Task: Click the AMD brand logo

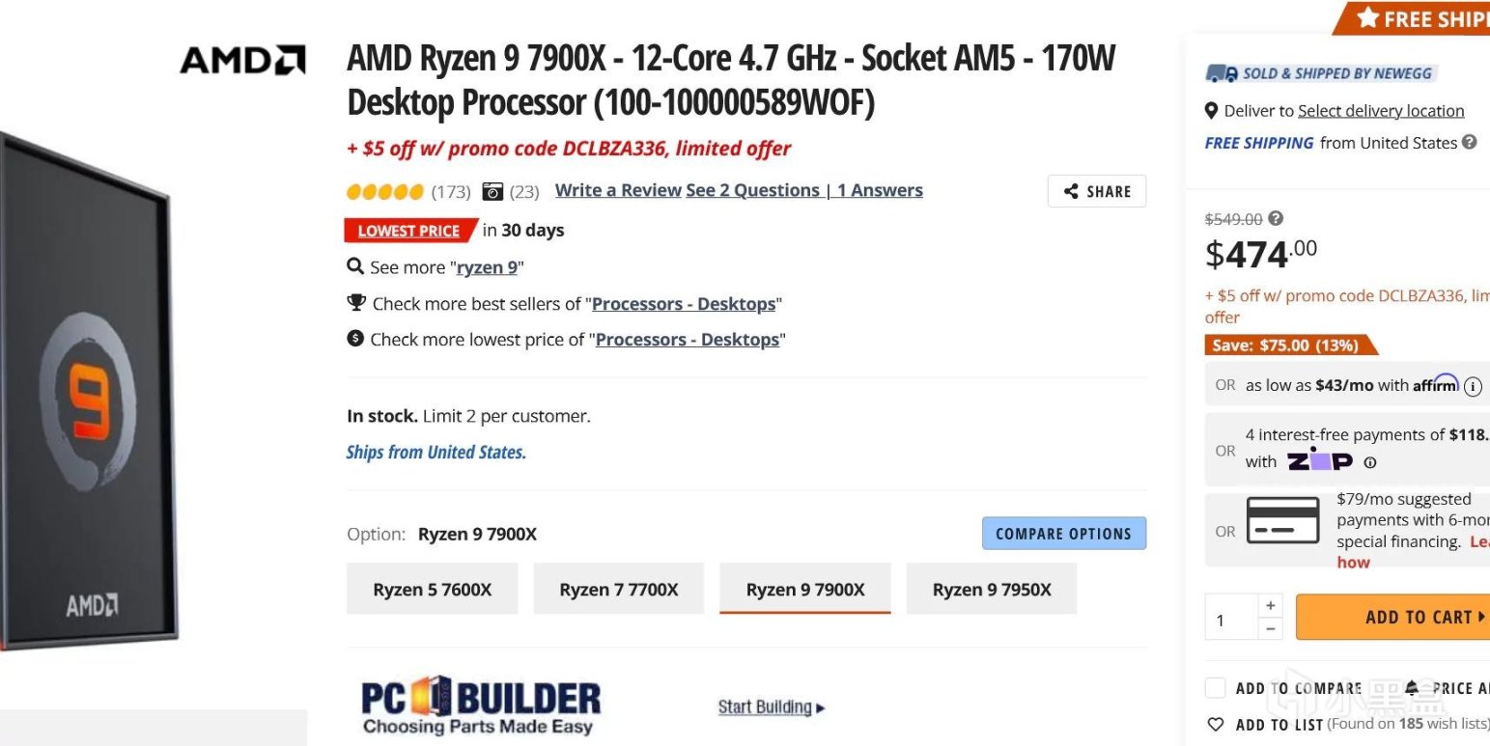Action: point(242,60)
